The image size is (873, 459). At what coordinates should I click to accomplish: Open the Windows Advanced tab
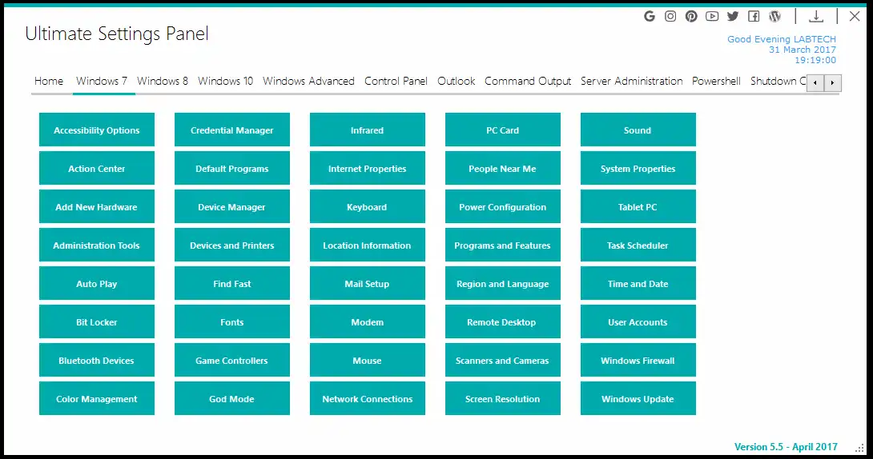(308, 81)
